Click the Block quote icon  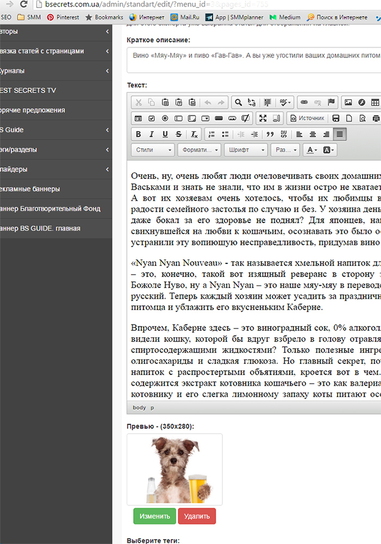(x=270, y=134)
